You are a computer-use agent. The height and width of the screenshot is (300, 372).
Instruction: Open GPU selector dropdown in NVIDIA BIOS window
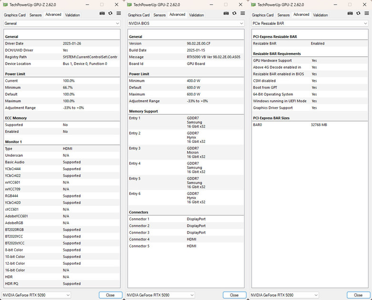pyautogui.click(x=160, y=295)
